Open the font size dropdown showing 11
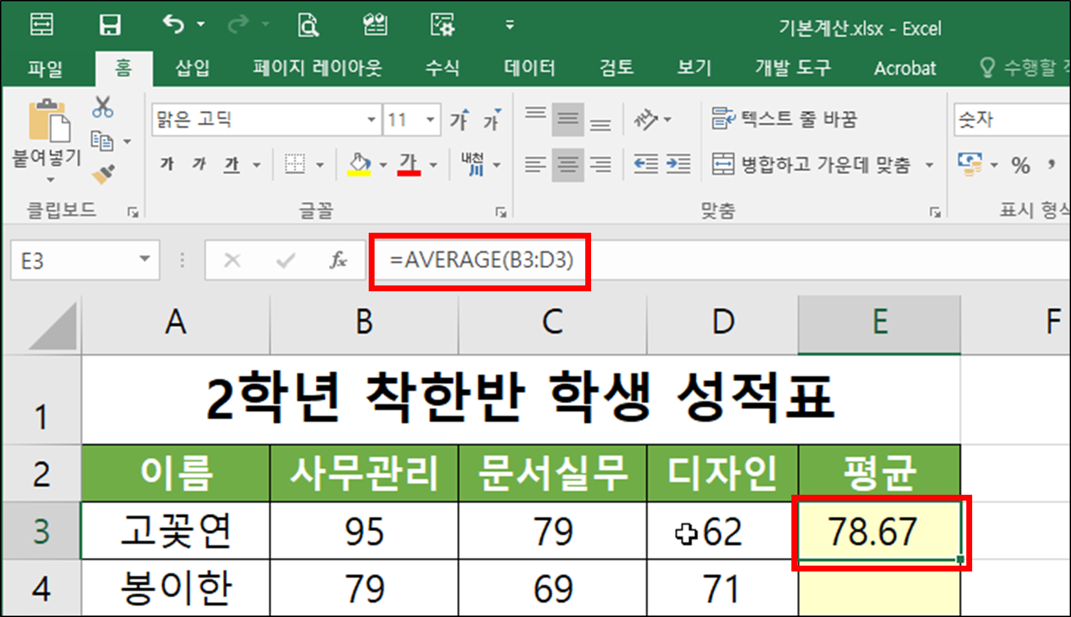 [430, 120]
